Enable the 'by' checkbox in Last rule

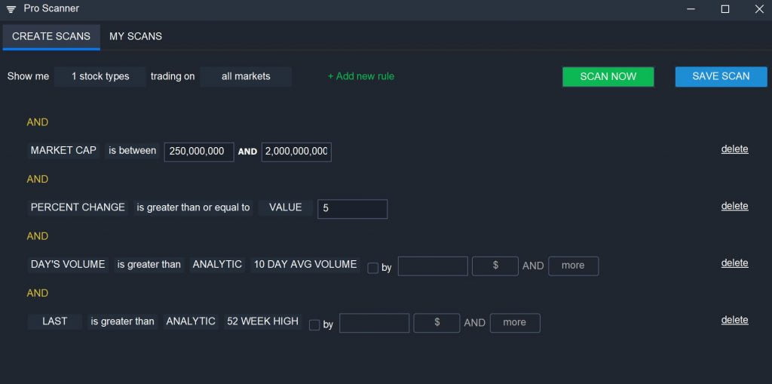click(314, 325)
